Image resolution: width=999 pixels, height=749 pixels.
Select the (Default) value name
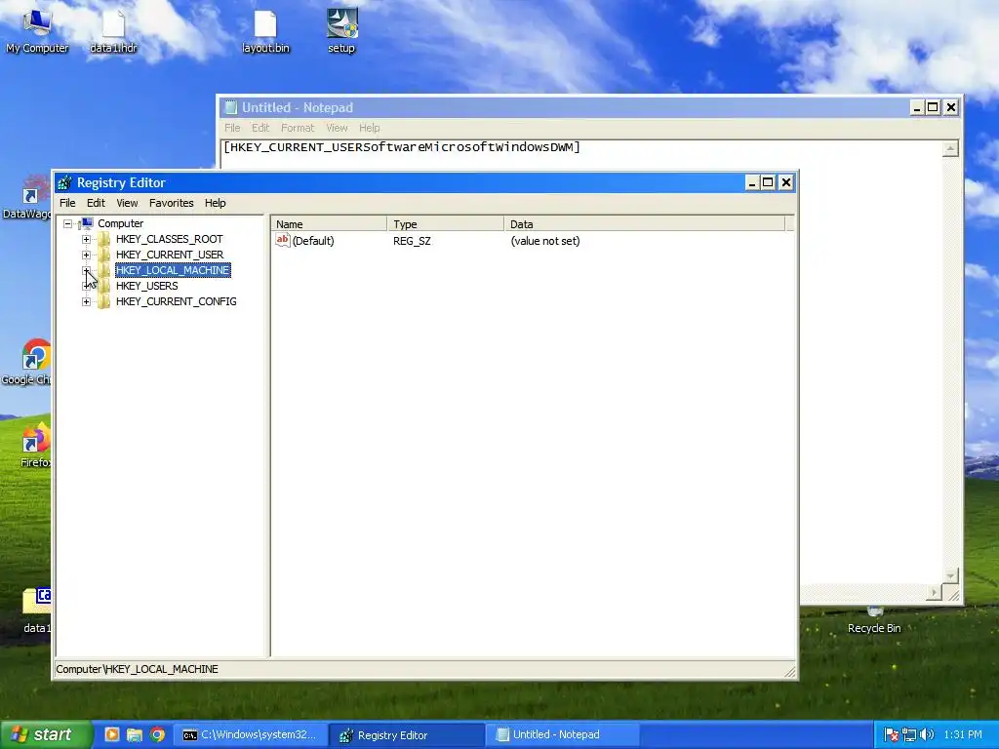click(x=313, y=241)
